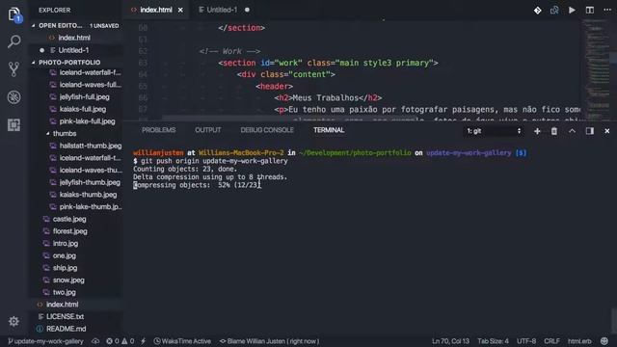Open README.md in explorer
617x347 pixels.
click(67, 329)
